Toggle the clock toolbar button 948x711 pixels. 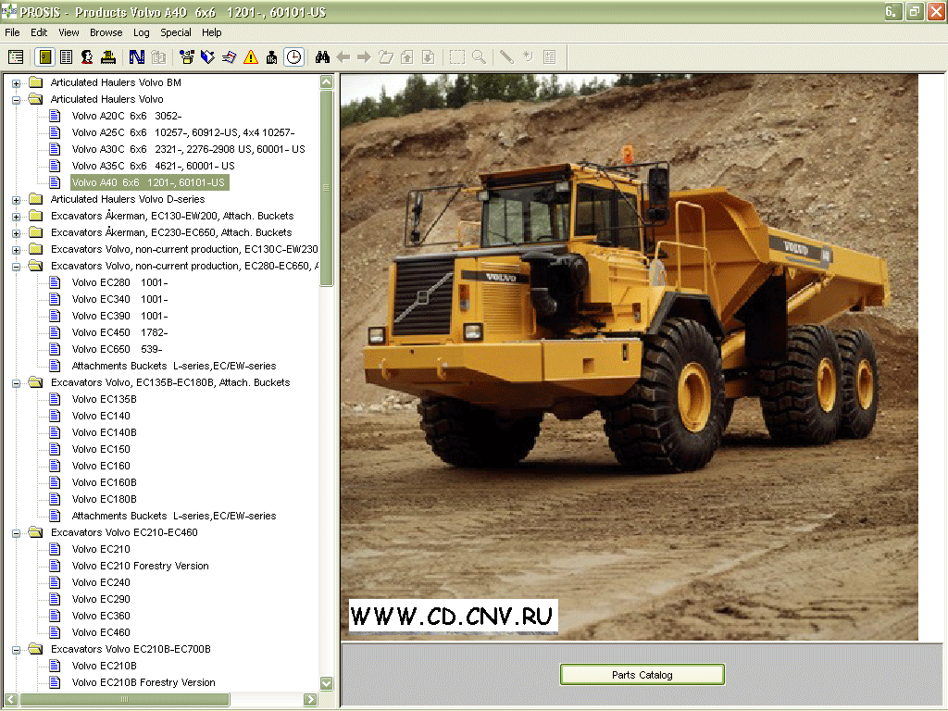click(293, 56)
